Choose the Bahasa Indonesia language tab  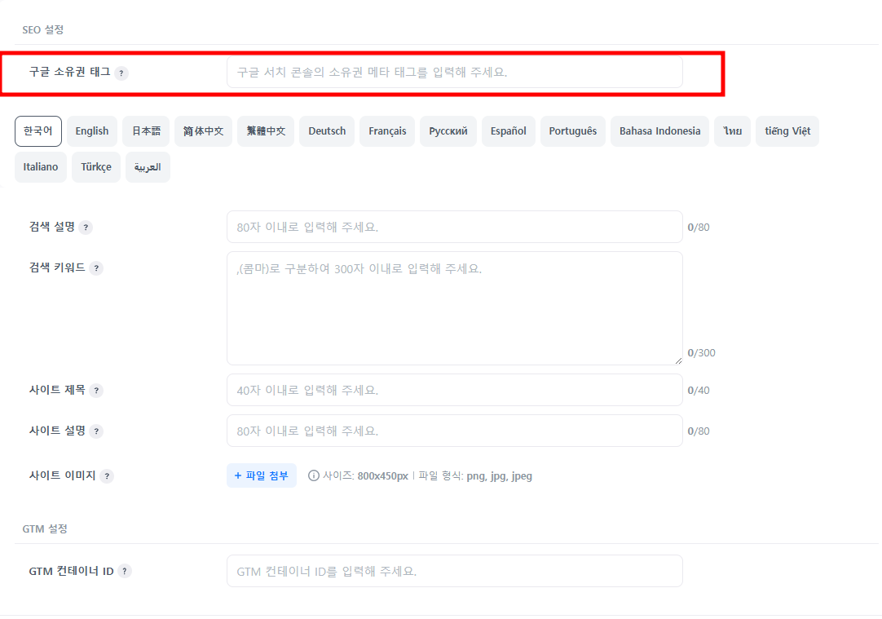click(659, 131)
